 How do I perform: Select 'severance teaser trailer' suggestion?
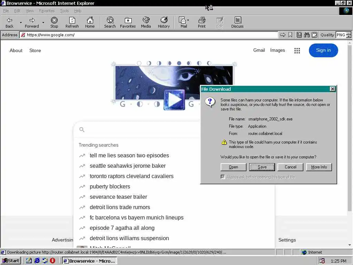119,197
